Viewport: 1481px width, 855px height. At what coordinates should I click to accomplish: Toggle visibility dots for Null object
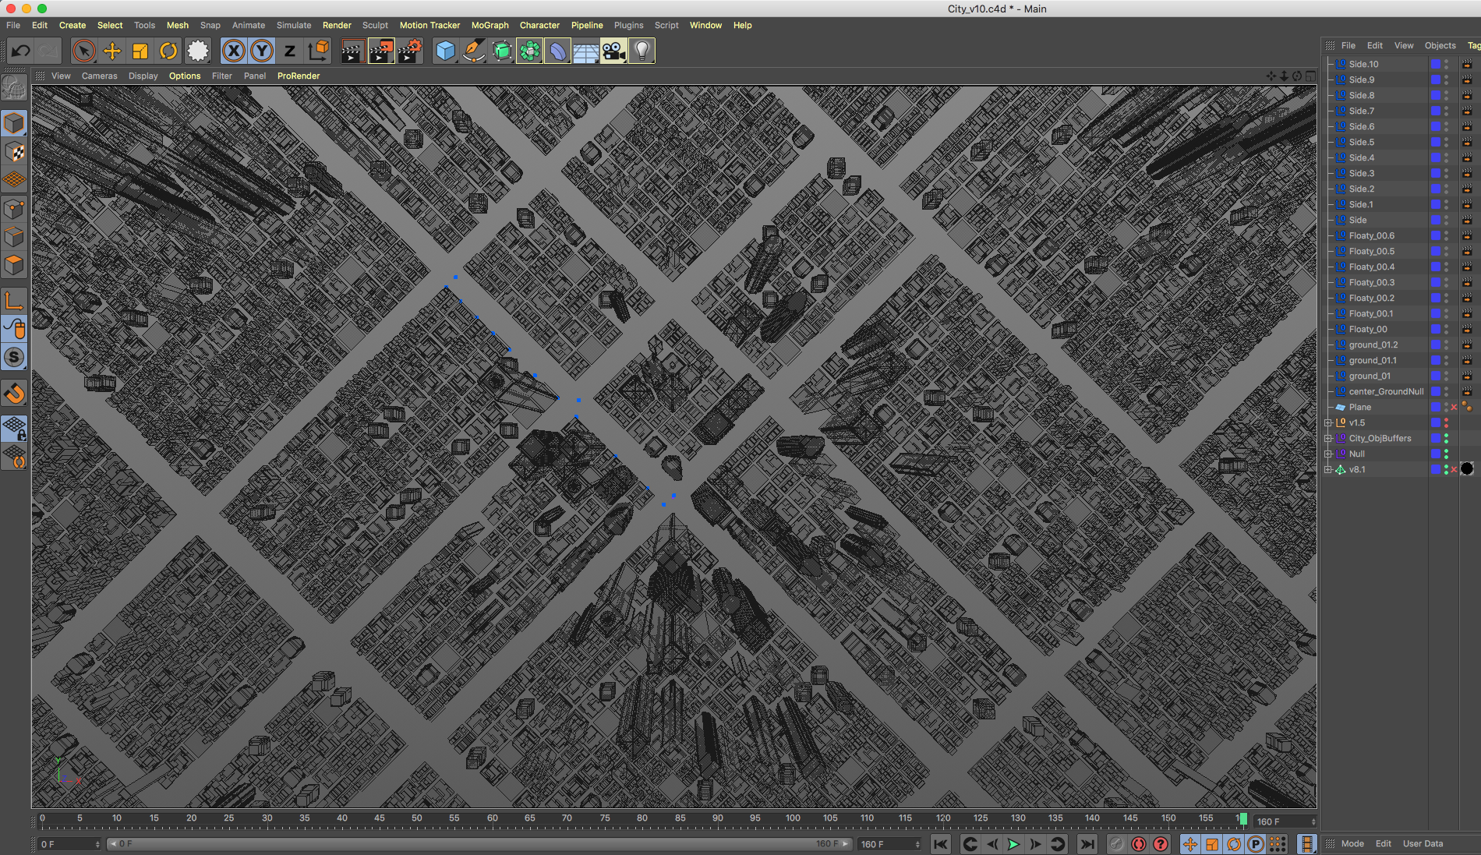[x=1446, y=454]
